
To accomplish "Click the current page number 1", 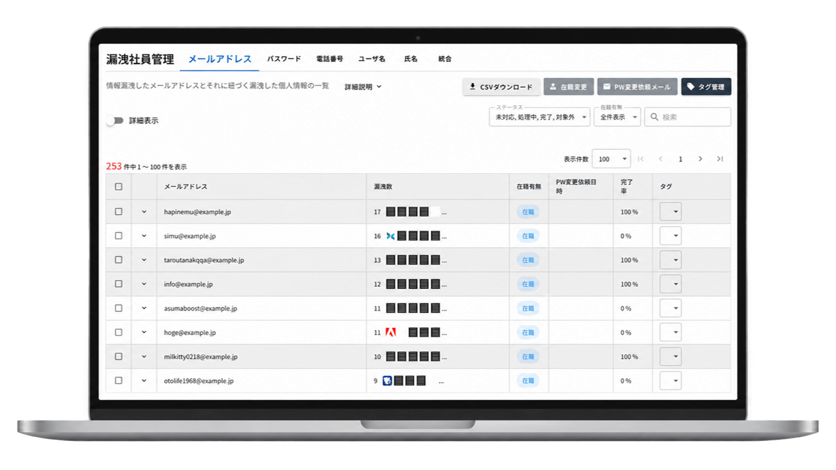I will click(x=680, y=159).
